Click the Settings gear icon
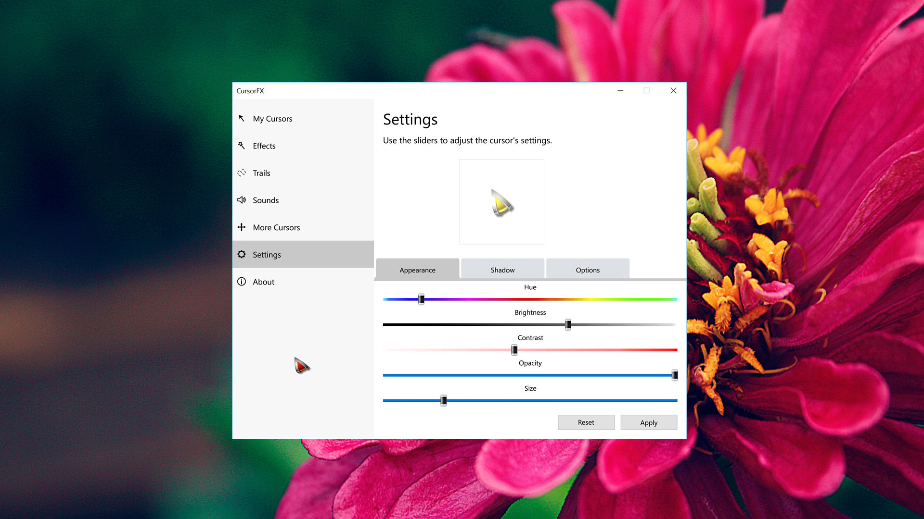Image resolution: width=924 pixels, height=519 pixels. (242, 254)
